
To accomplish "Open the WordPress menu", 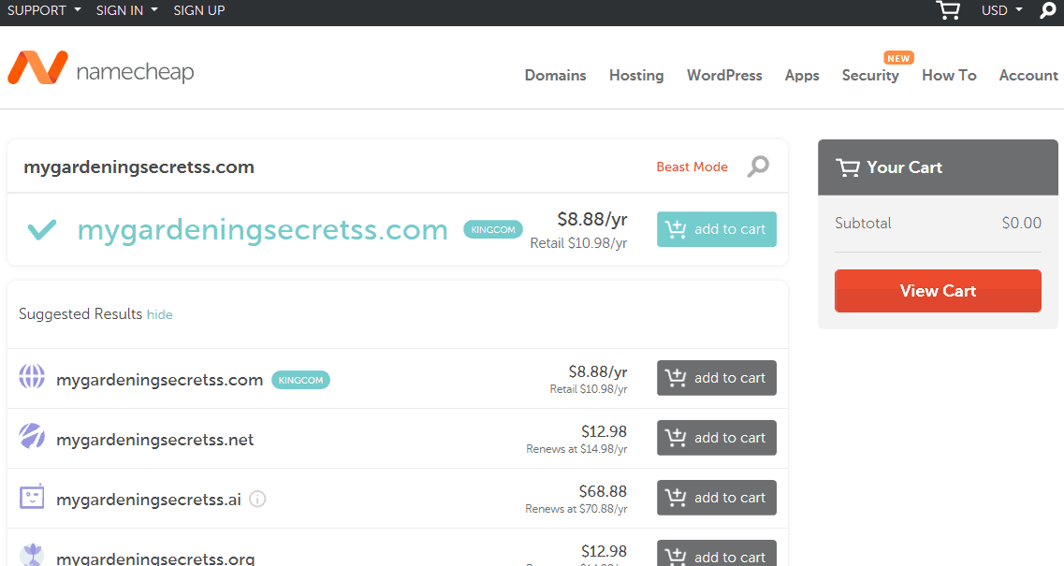I will (x=724, y=76).
